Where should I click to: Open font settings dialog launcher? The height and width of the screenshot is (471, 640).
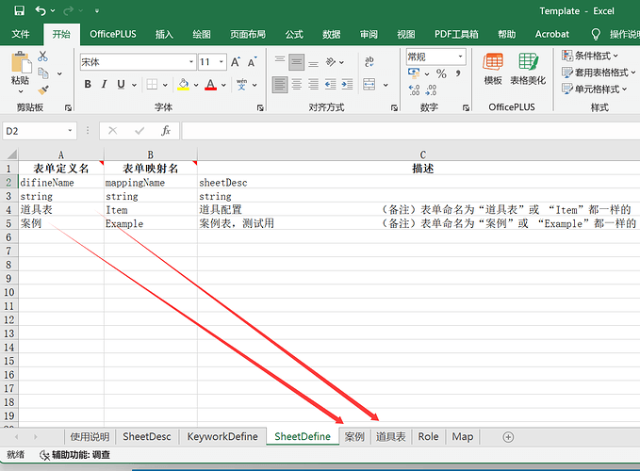tap(260, 107)
